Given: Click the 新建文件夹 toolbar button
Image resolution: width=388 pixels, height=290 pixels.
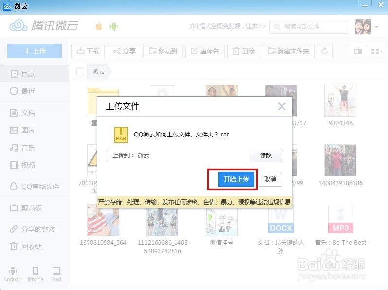Looking at the screenshot, I should click(288, 51).
